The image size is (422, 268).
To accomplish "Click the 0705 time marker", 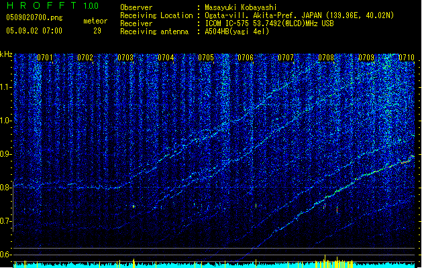I will [206, 58].
